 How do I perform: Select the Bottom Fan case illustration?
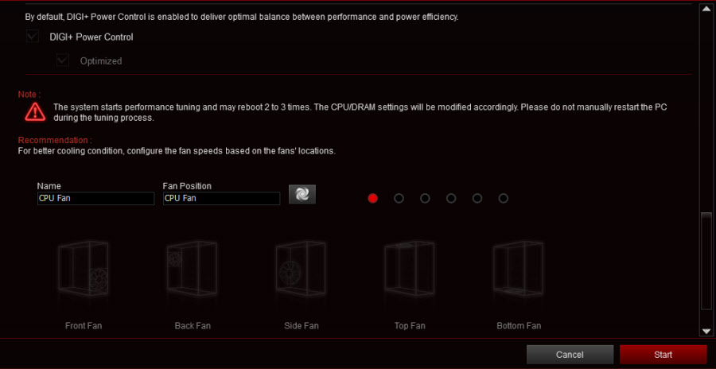pos(518,270)
